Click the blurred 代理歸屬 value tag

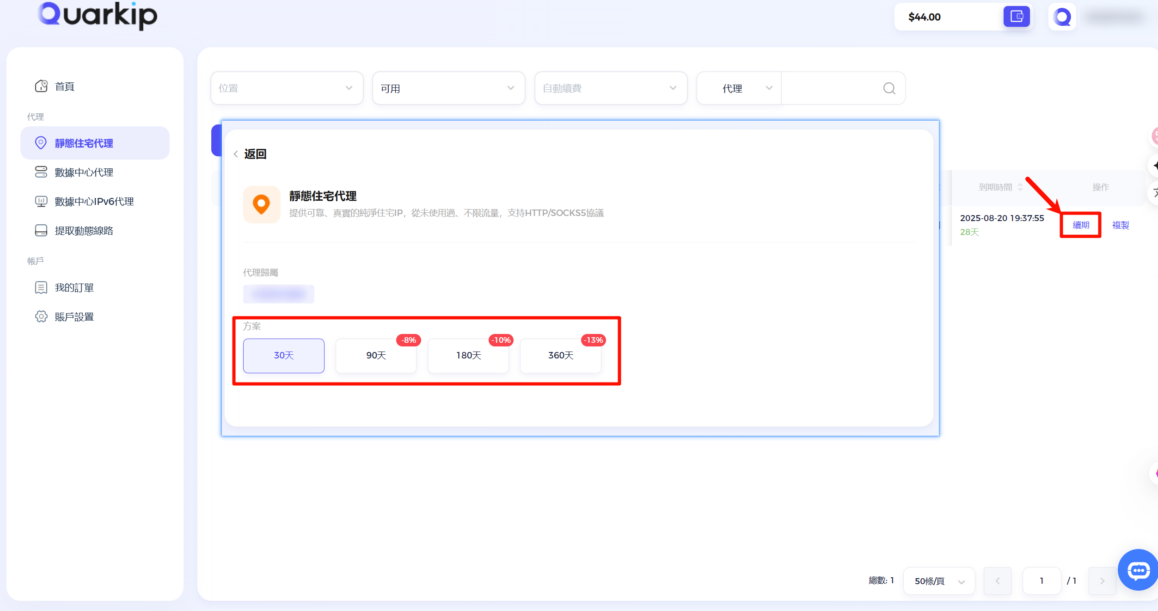(x=279, y=294)
